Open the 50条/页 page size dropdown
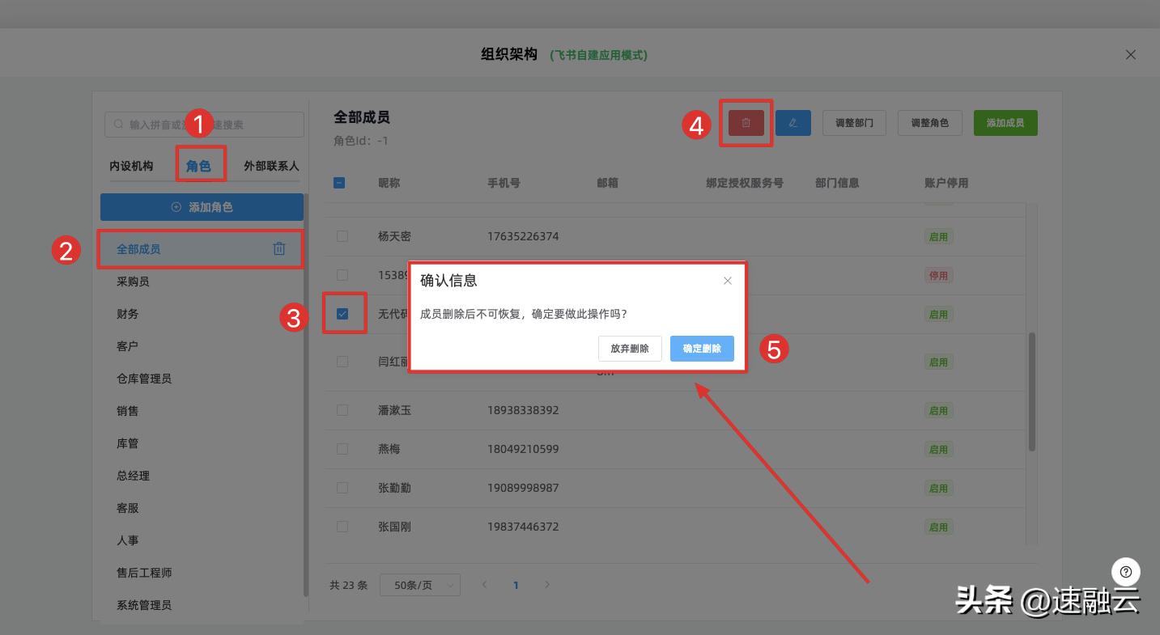The height and width of the screenshot is (635, 1160). [420, 584]
